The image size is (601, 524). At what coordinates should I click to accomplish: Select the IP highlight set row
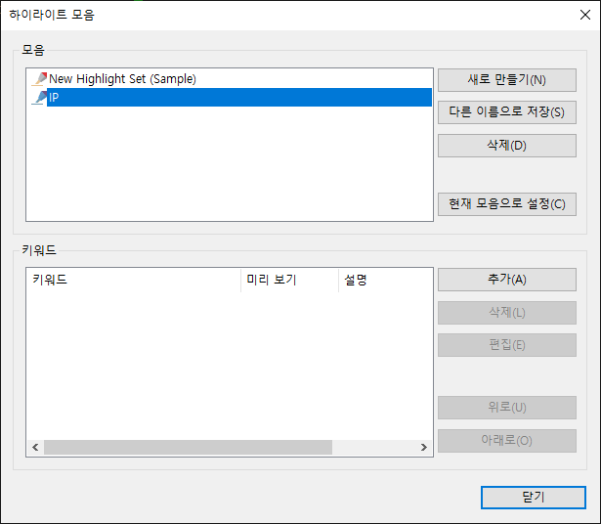pyautogui.click(x=239, y=98)
